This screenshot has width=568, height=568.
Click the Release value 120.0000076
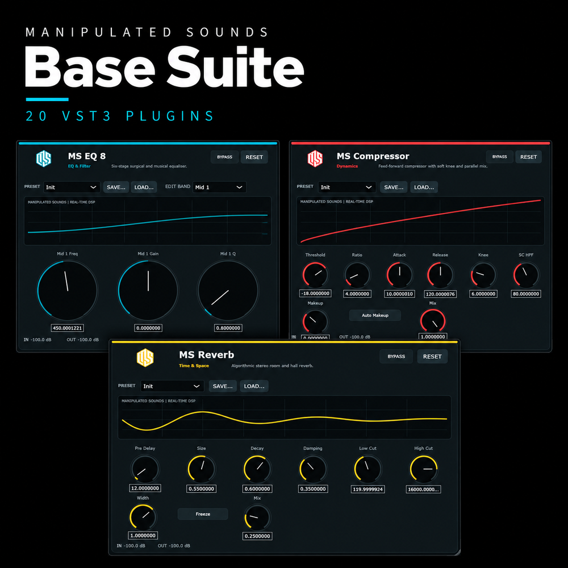[440, 294]
